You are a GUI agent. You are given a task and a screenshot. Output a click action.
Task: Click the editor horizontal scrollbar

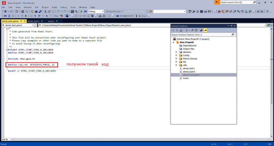(141, 140)
